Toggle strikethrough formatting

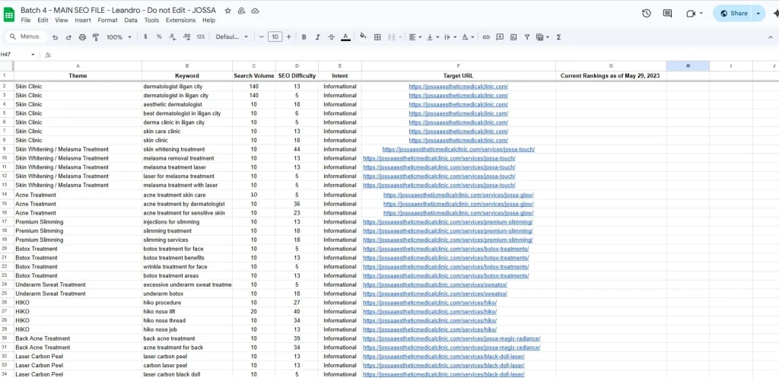(332, 37)
